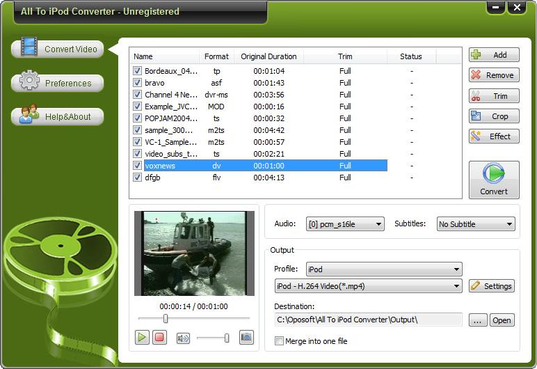Click the preview seek slider handle

click(166, 319)
